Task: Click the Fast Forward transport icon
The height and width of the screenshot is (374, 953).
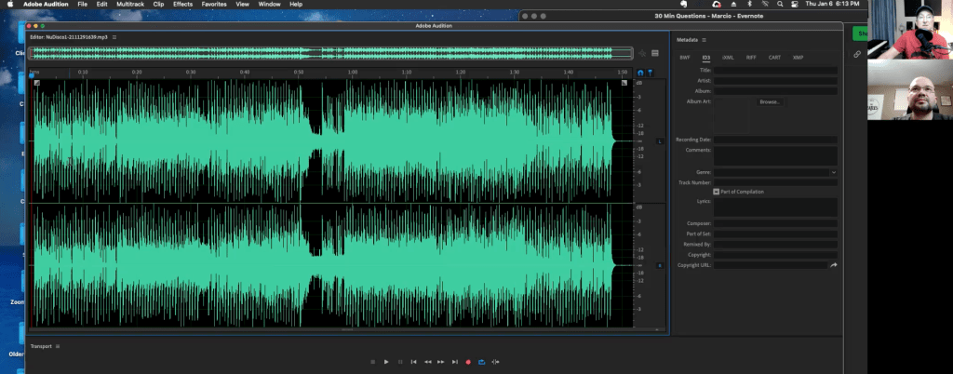Action: pyautogui.click(x=440, y=362)
